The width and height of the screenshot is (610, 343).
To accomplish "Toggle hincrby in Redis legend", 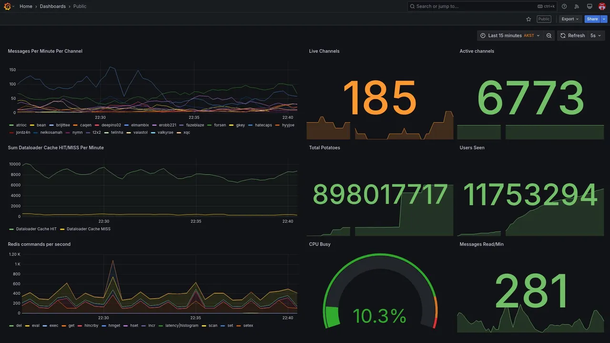I will pos(91,326).
